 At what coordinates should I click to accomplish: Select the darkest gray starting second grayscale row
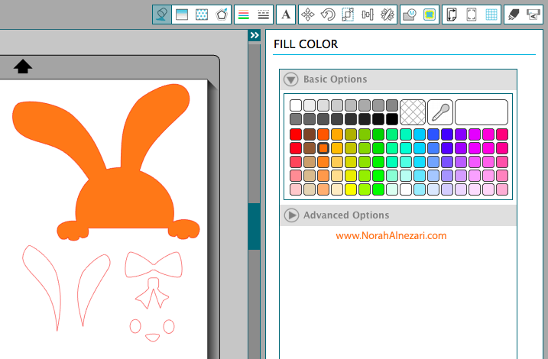click(296, 119)
